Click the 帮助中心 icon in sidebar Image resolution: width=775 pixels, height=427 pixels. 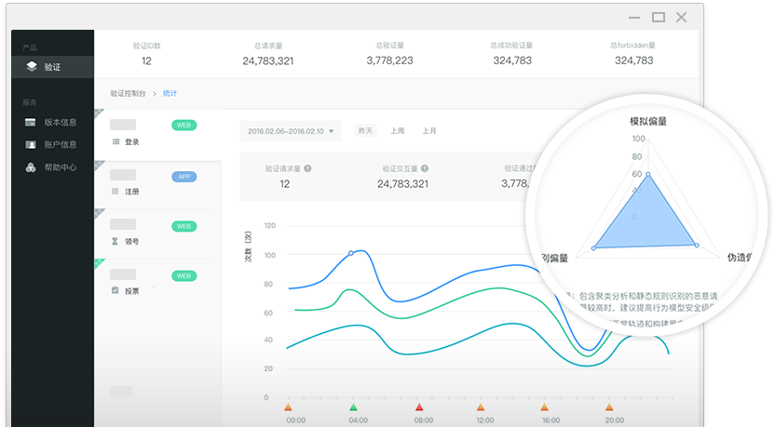click(x=31, y=167)
